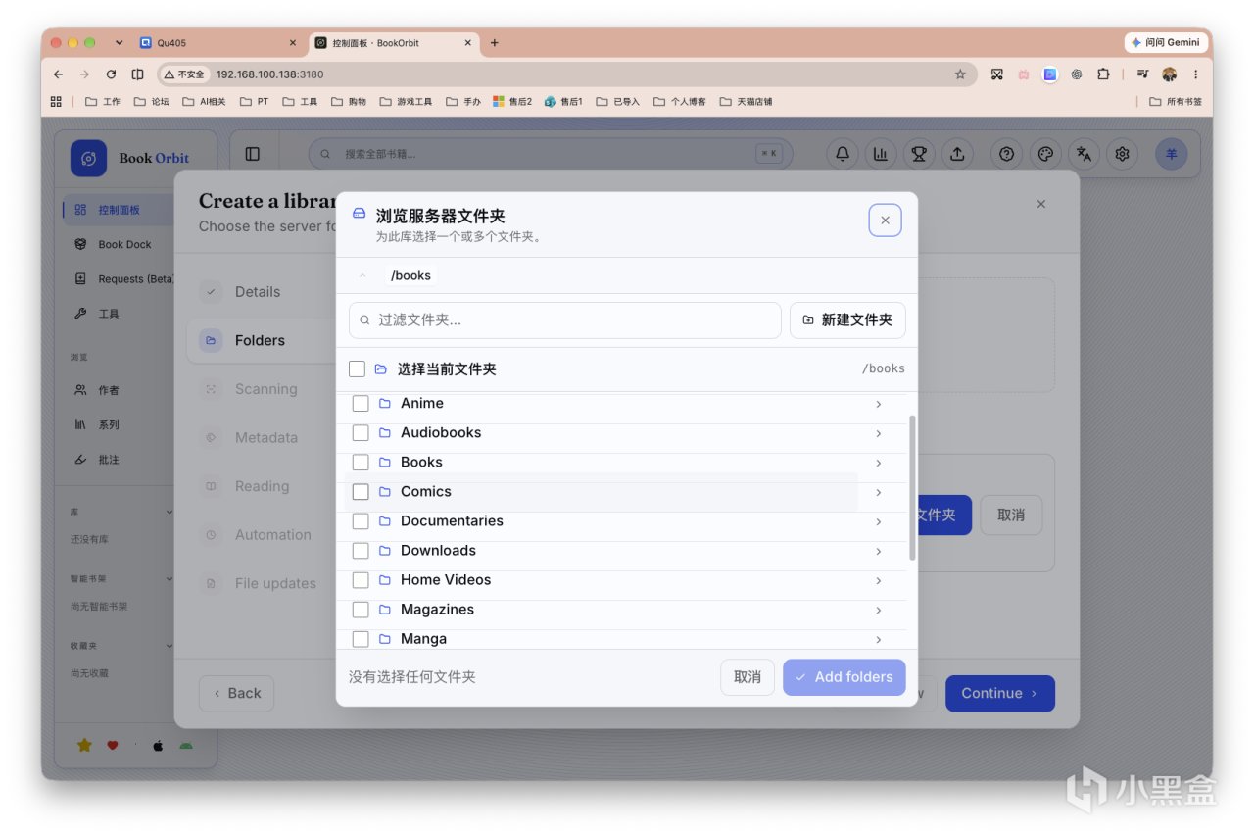1254x835 pixels.
Task: Click the Apple icon in sidebar footer
Action: coord(158,745)
